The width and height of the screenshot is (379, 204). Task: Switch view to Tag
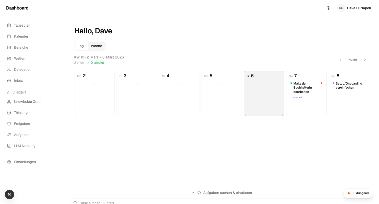point(81,46)
